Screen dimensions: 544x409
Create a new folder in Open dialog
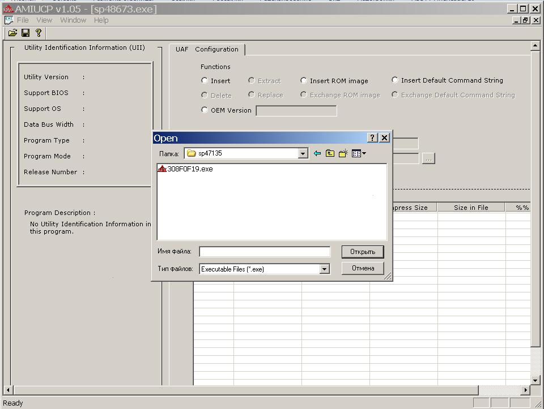tap(343, 153)
